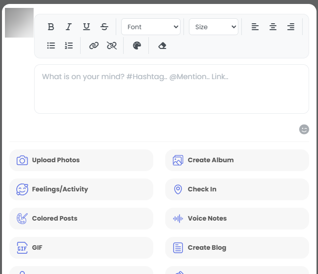Toggle strikethrough formatting
This screenshot has width=318, height=274.
click(104, 27)
